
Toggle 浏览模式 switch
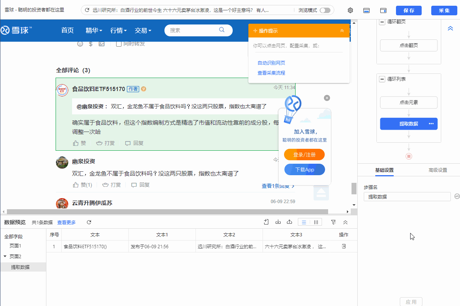click(325, 10)
